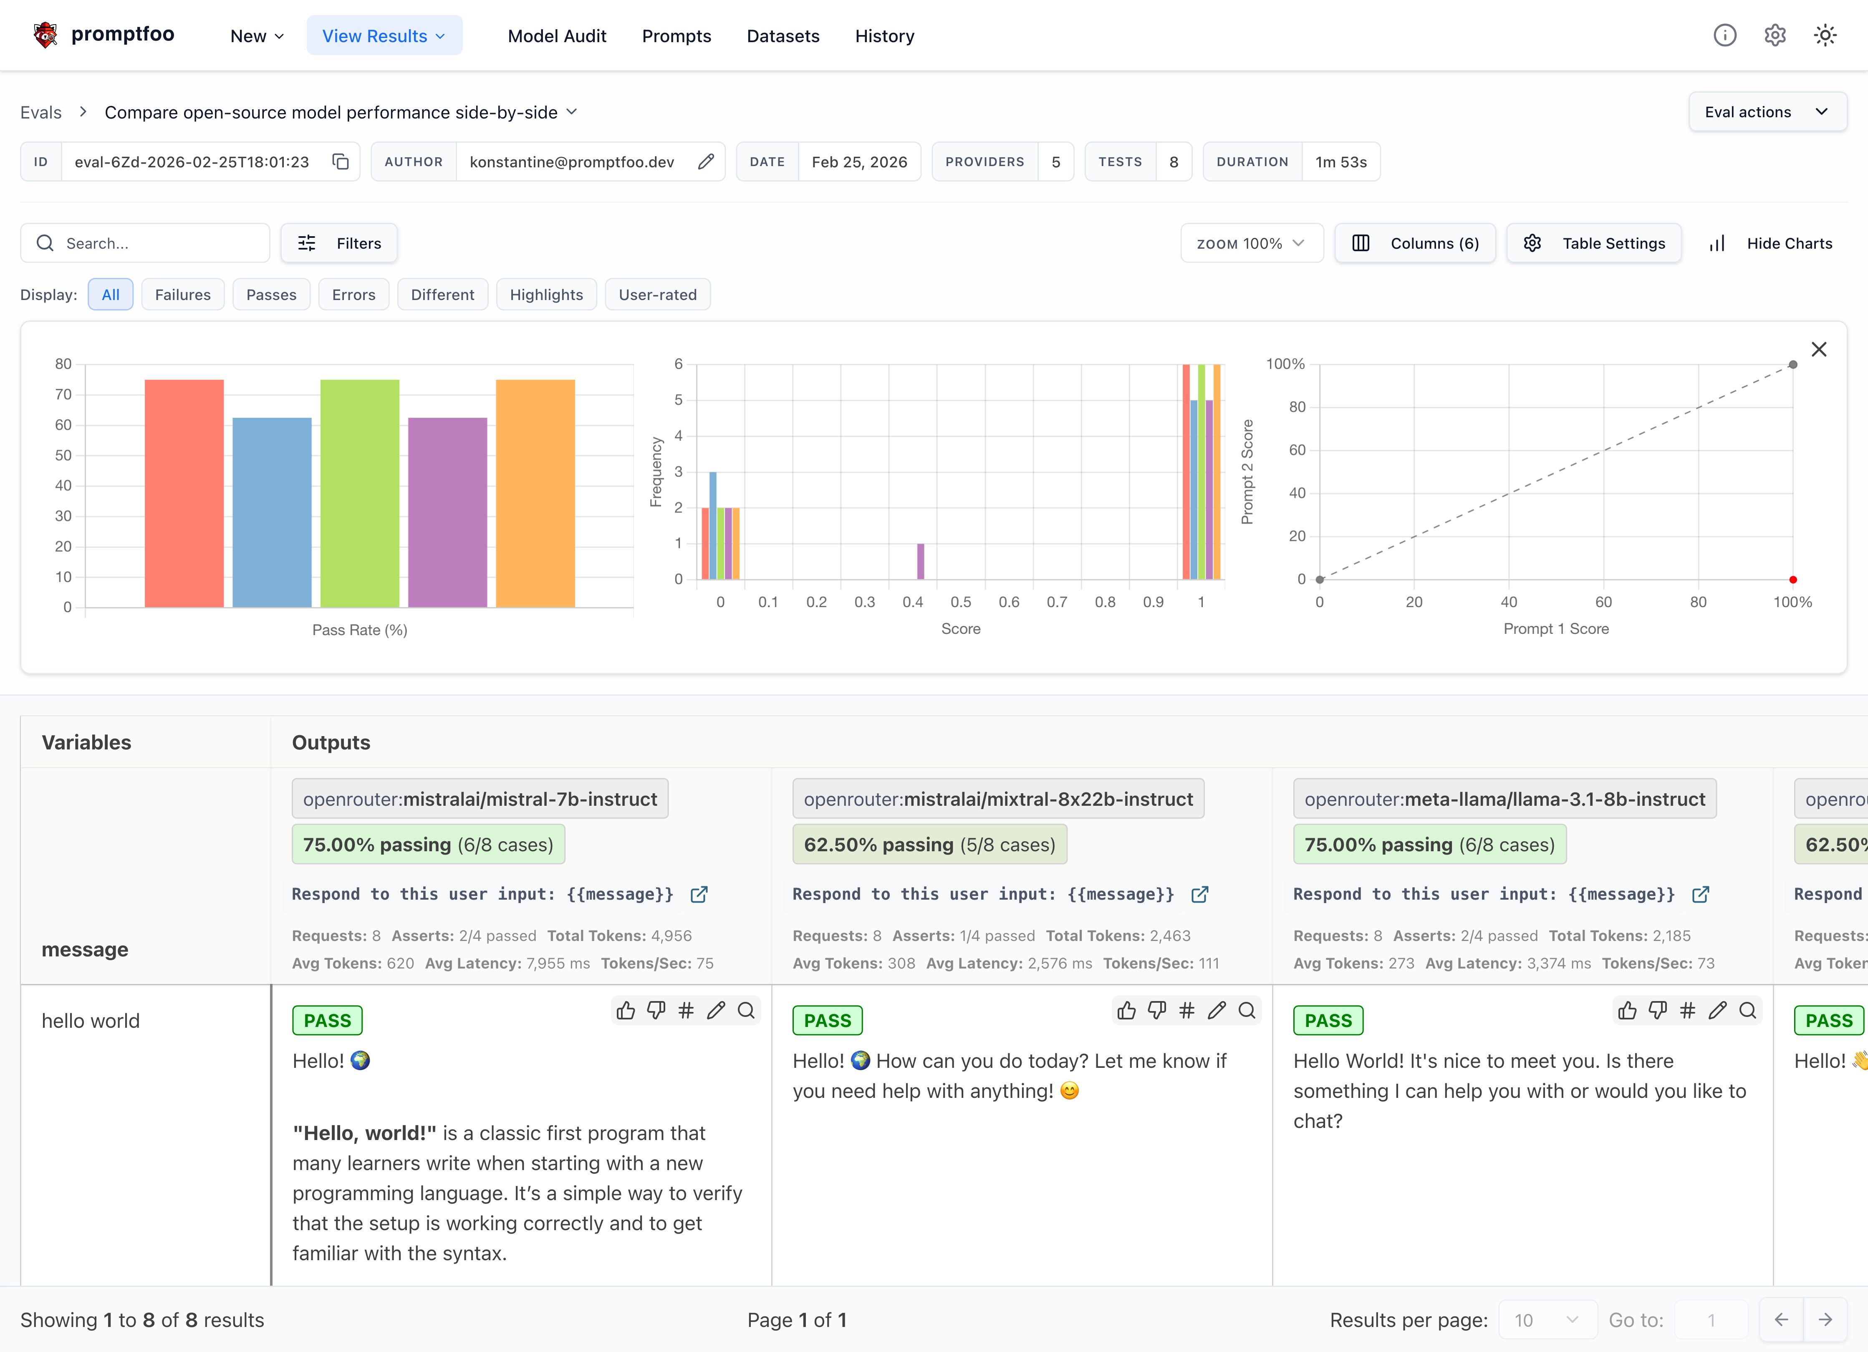Viewport: 1868px width, 1352px height.
Task: Click the pencil icon to edit author
Action: 705,161
